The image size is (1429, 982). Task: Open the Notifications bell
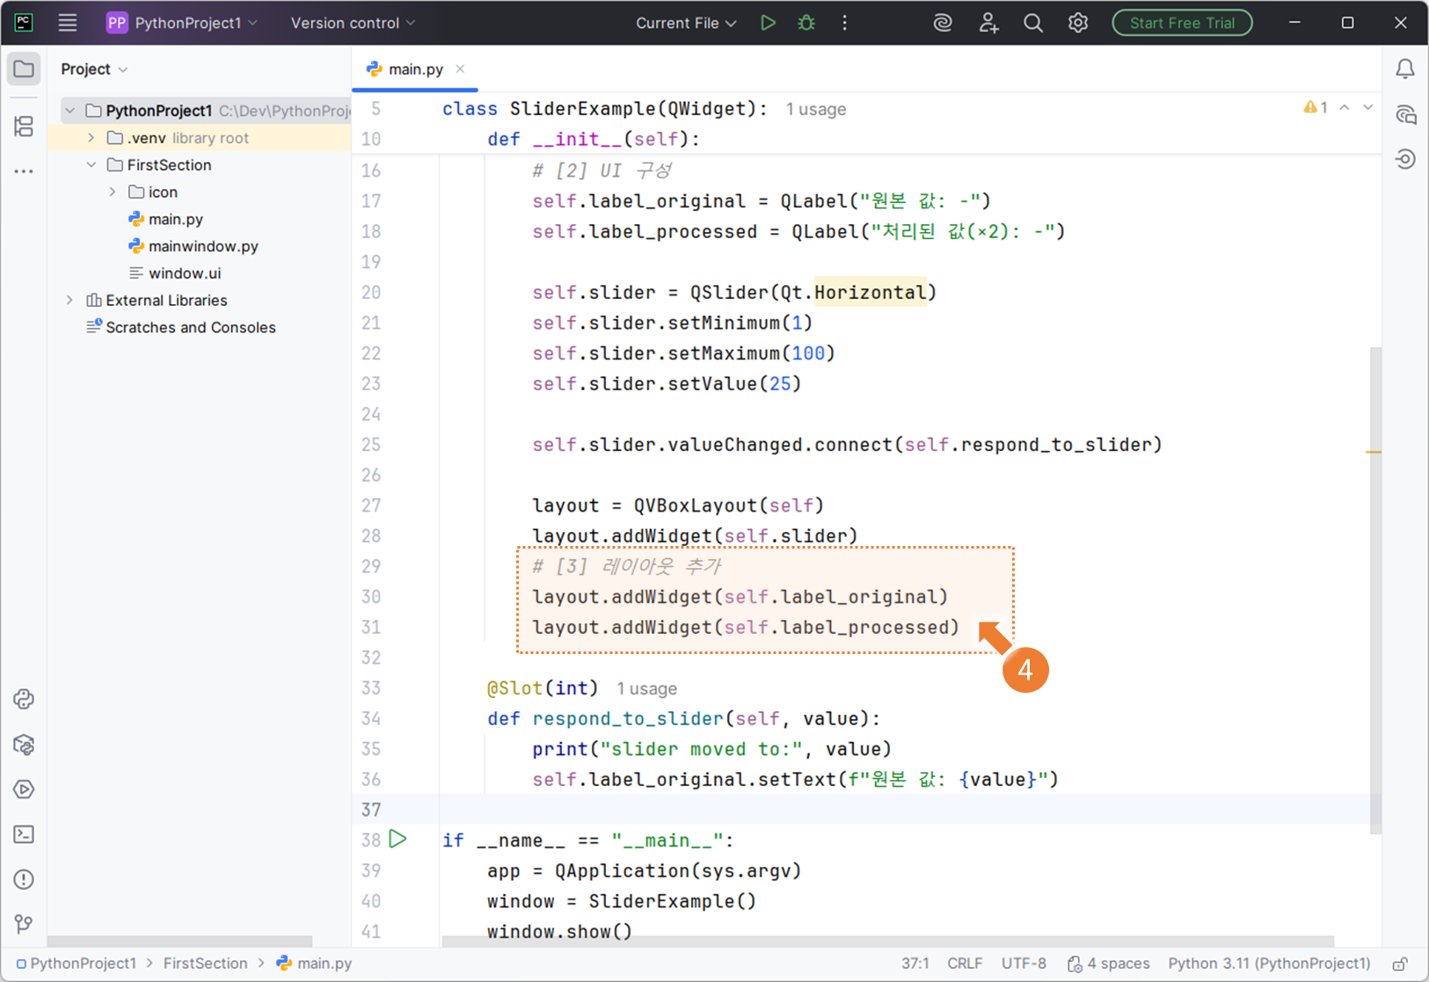click(1405, 69)
